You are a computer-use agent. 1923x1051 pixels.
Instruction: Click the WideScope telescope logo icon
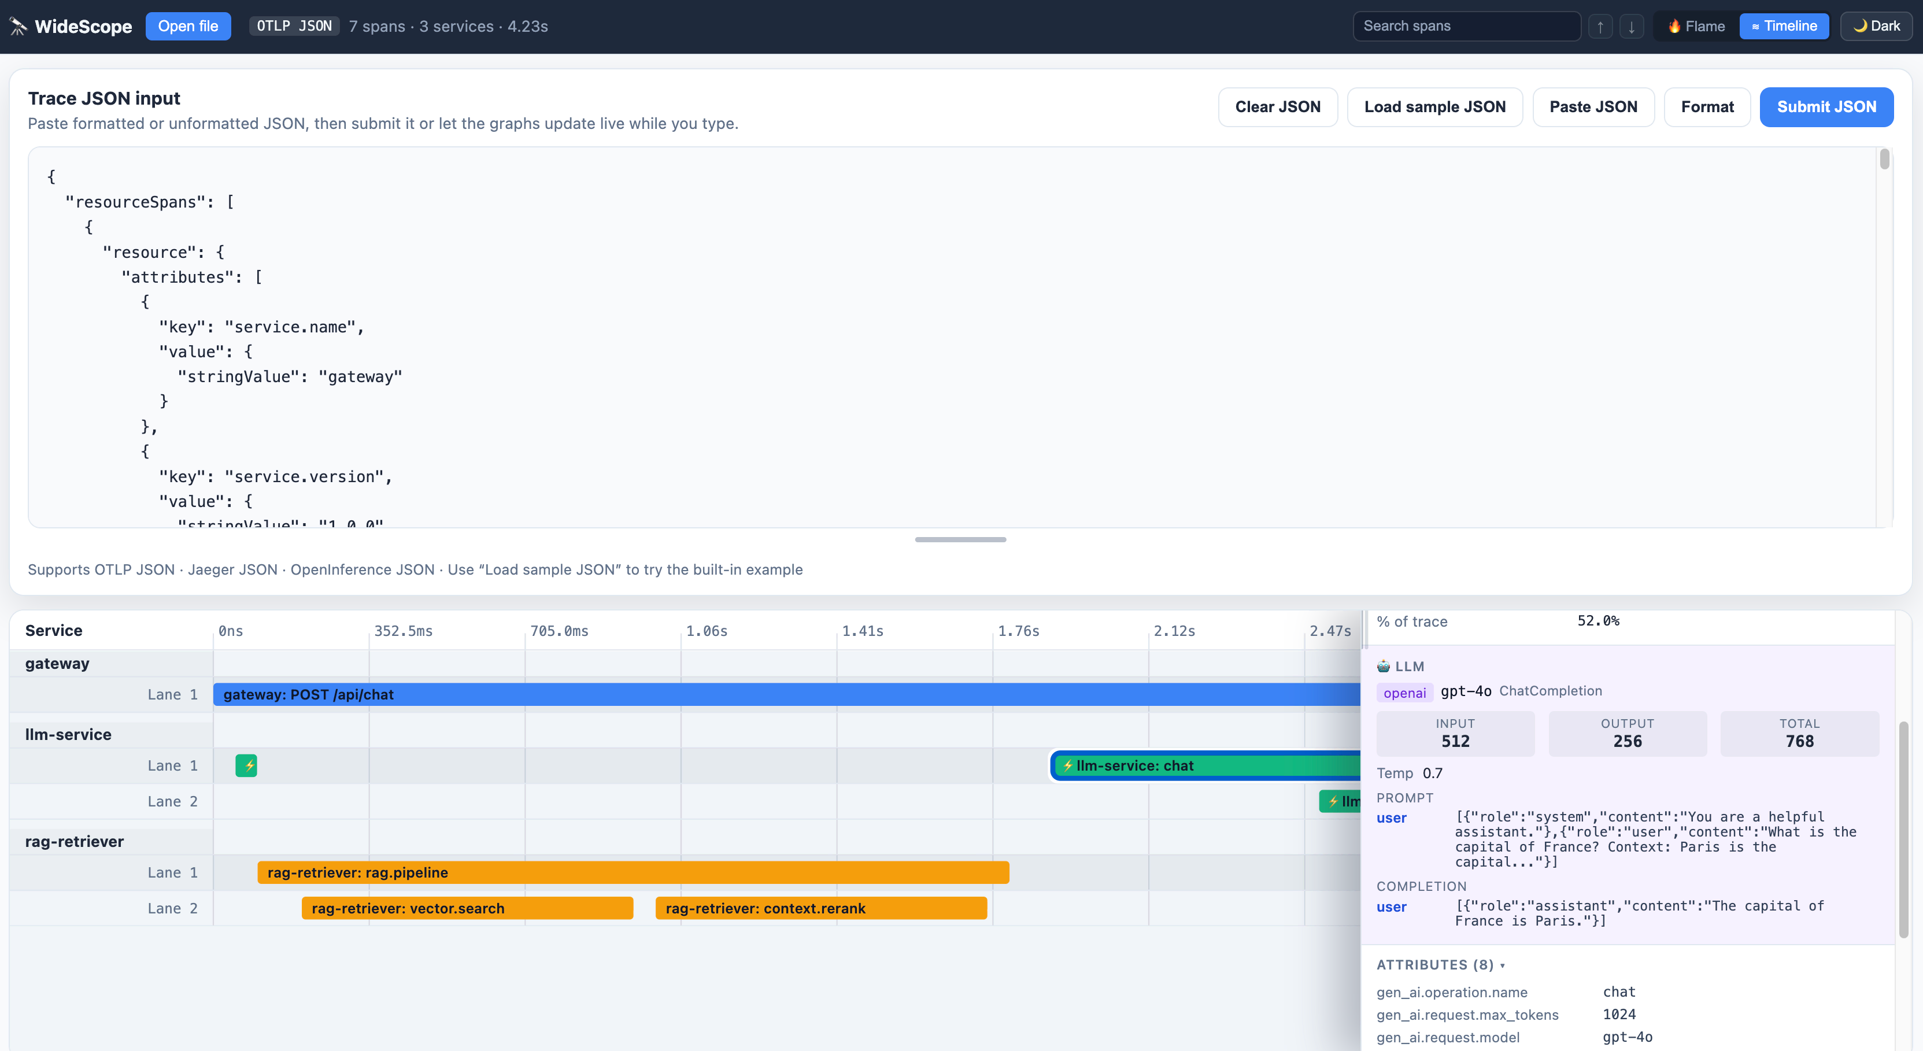pos(18,26)
